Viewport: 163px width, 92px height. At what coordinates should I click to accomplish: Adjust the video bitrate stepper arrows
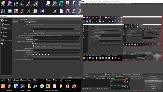(80, 39)
